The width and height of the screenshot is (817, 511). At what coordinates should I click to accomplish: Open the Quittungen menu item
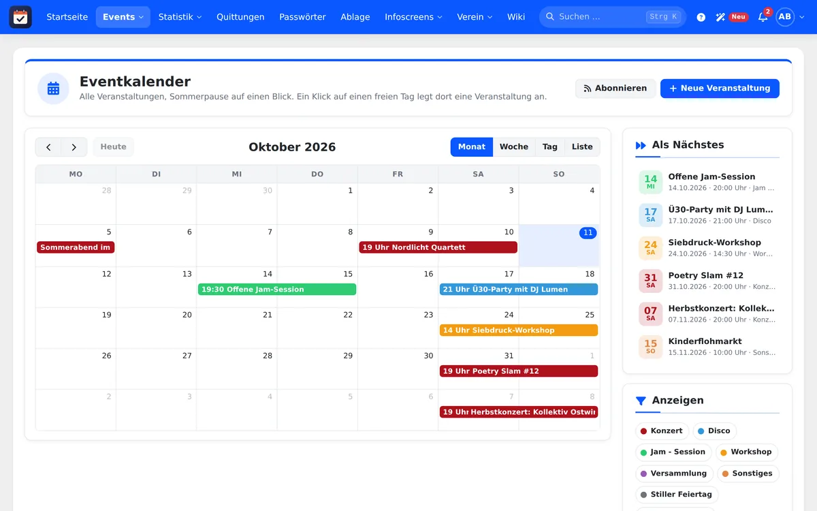[240, 17]
